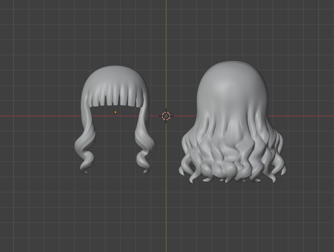The width and height of the screenshot is (334, 252).
Task: Click the 3D cursor at the world origin
Action: coord(166,116)
